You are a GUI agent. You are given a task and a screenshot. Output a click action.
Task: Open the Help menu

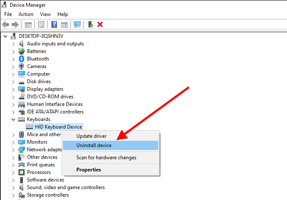click(x=62, y=14)
